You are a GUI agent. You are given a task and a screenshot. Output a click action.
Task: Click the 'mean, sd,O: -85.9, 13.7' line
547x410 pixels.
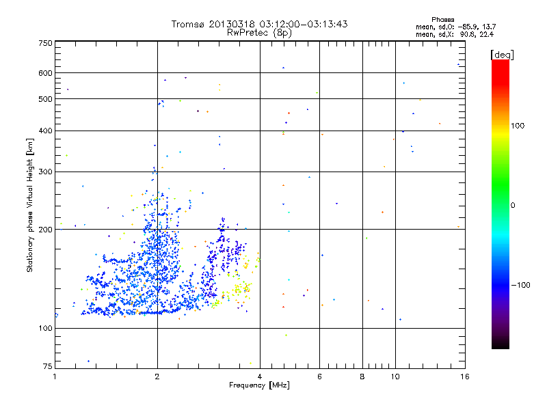click(455, 27)
